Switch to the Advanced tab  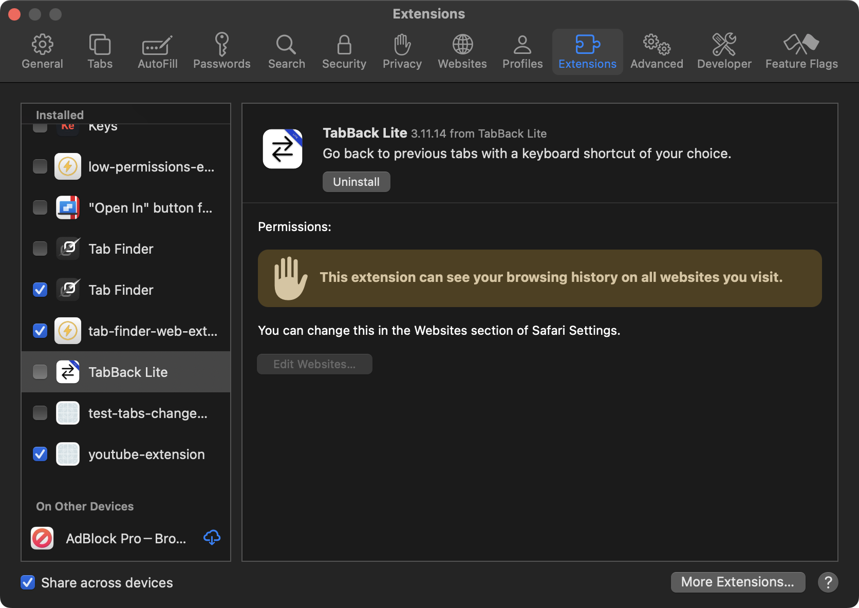pyautogui.click(x=656, y=52)
